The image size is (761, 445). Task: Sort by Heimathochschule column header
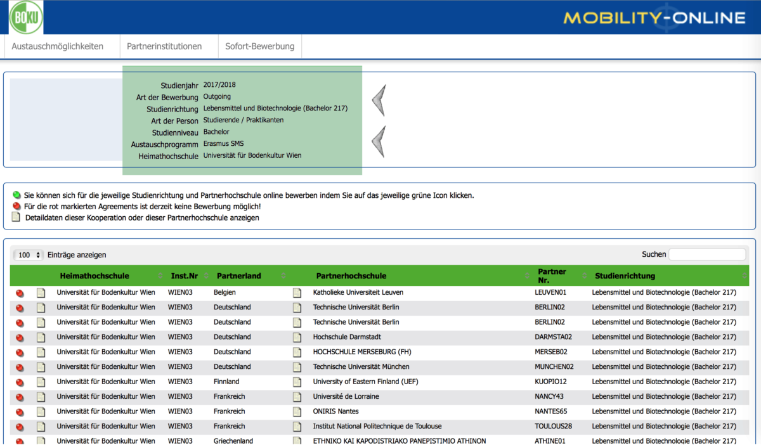[x=94, y=276]
